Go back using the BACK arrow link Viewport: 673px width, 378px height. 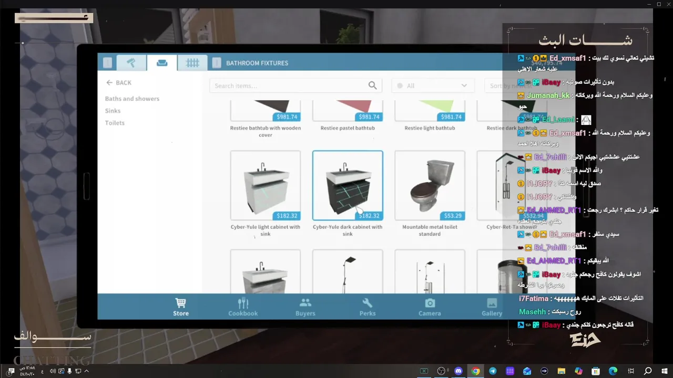(119, 82)
